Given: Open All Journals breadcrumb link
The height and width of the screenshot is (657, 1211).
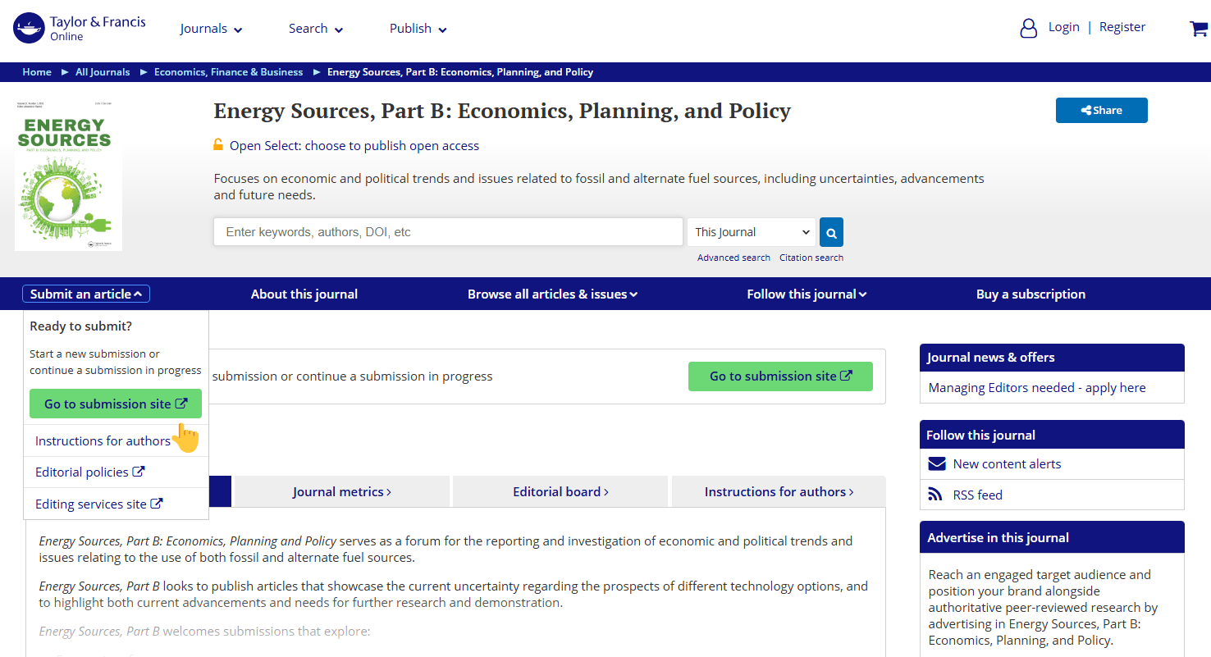Looking at the screenshot, I should click(103, 72).
